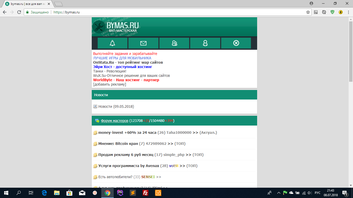
Task: Open notifications bell icon in site navbar
Action: tap(112, 43)
